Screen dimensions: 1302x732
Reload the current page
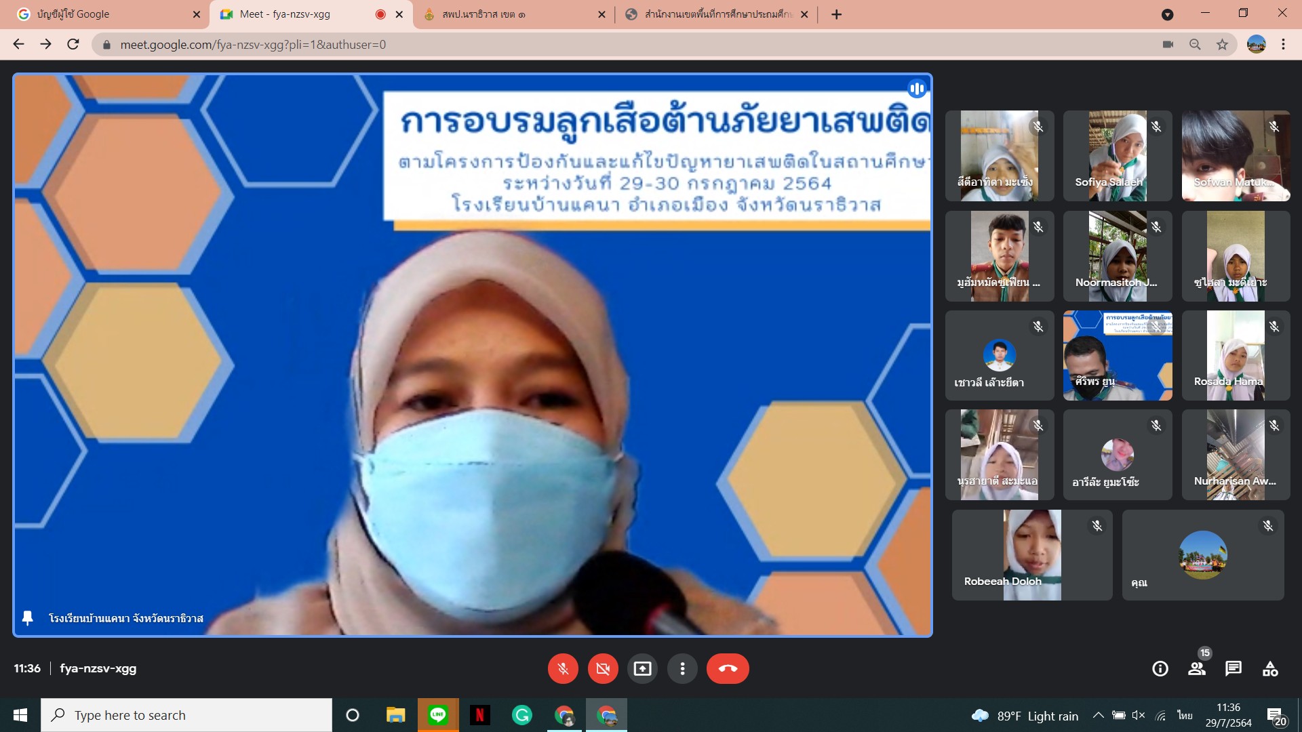click(x=73, y=45)
